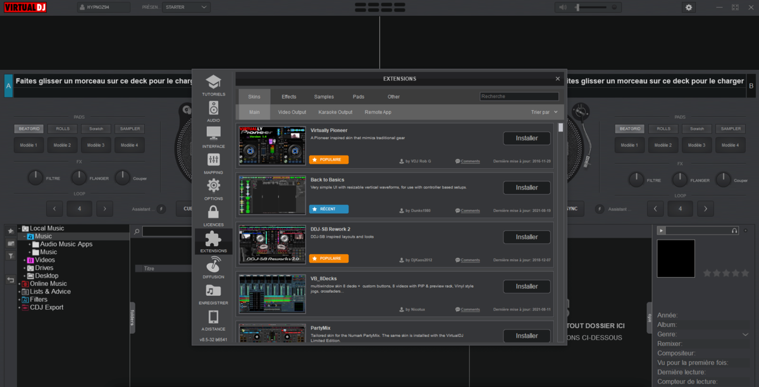Expand the Audio Music Apps folder

click(30, 244)
